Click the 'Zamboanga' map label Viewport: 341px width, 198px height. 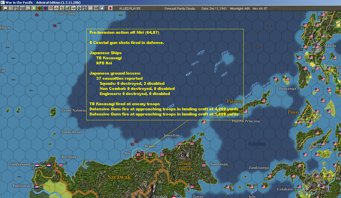[259, 168]
